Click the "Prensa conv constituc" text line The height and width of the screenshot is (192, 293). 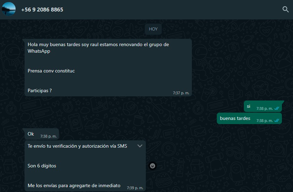pyautogui.click(x=51, y=71)
